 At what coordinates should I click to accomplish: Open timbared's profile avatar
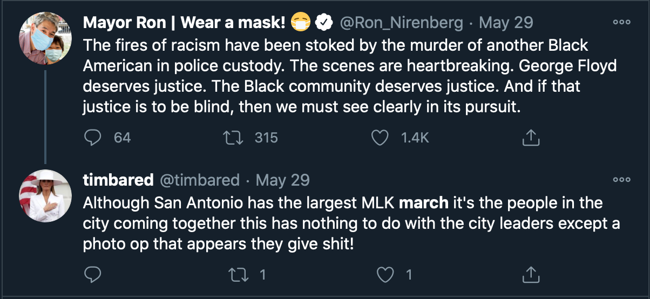tap(46, 195)
